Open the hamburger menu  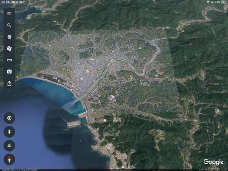(x=9, y=14)
